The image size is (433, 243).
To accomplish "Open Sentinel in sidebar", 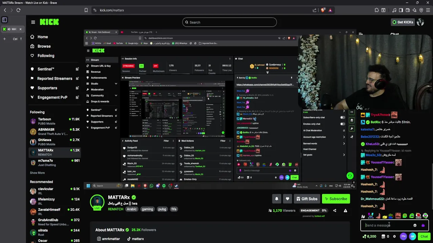I will [x=54, y=69].
